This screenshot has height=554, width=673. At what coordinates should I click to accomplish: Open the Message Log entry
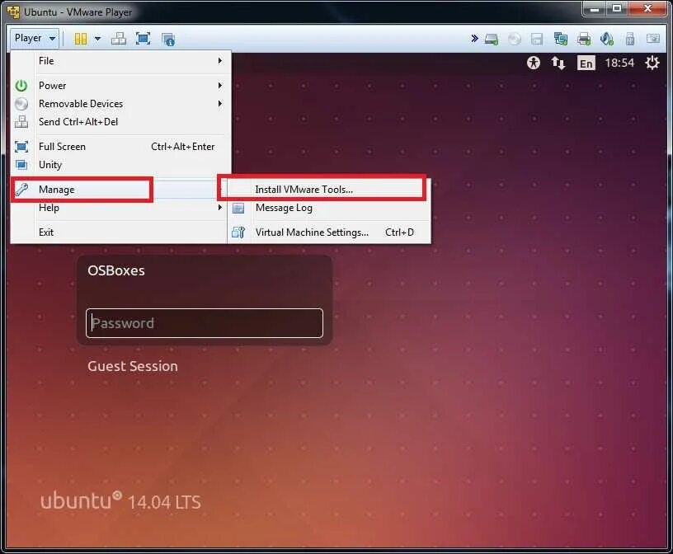[x=329, y=208]
